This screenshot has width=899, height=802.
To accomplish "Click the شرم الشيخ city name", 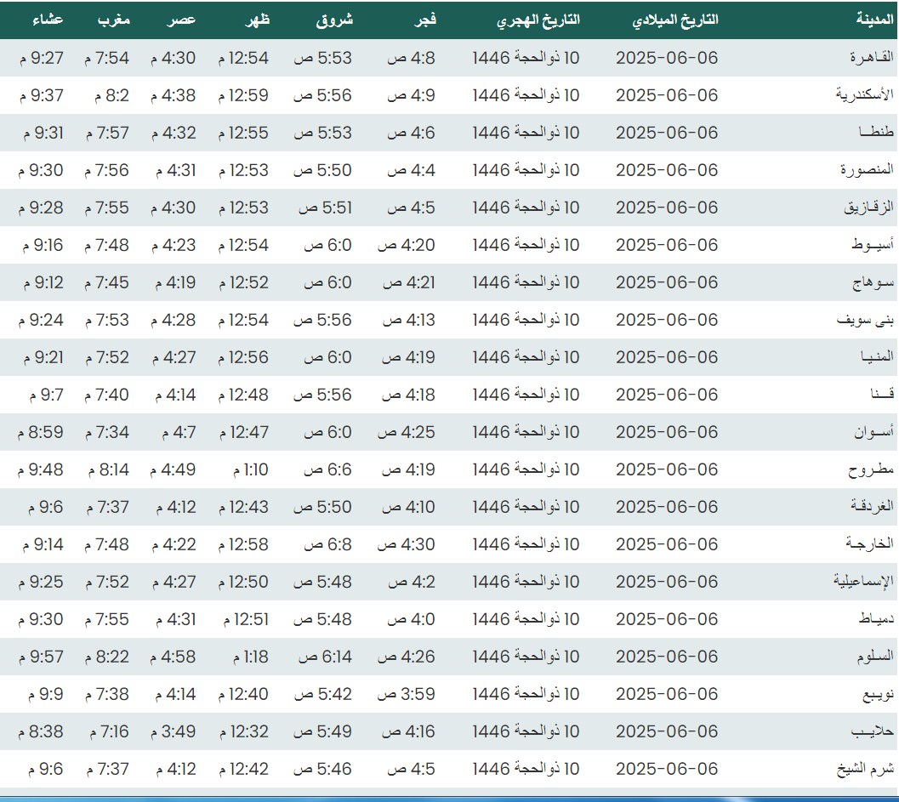I will pos(866,769).
